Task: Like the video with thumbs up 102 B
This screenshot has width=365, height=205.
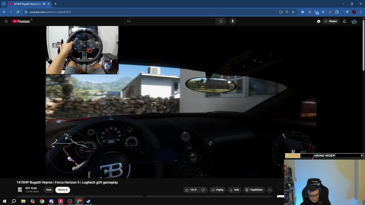Action: pyautogui.click(x=191, y=190)
